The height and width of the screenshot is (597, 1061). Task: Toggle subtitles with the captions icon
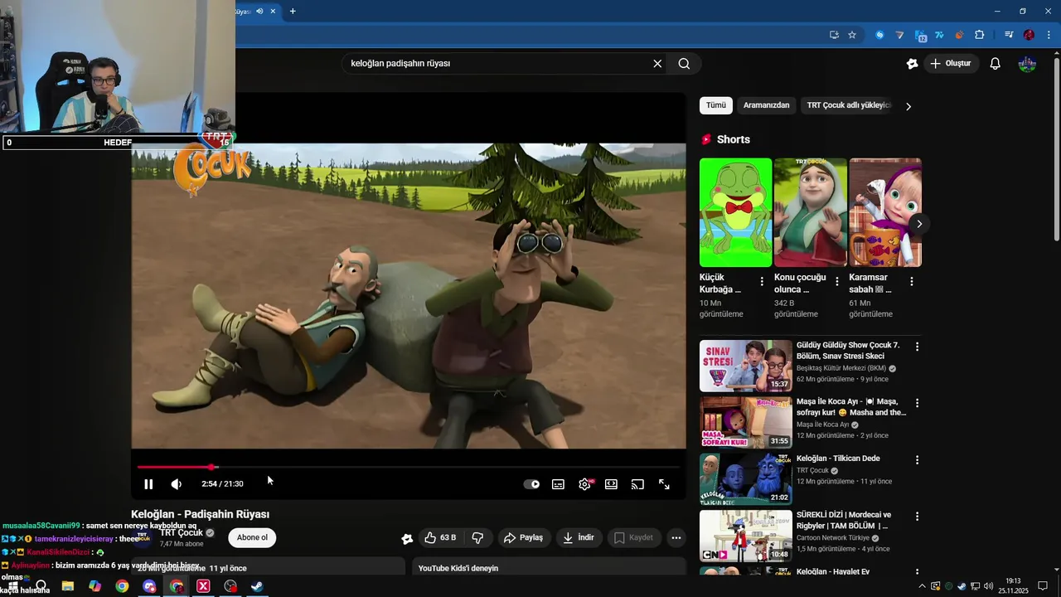click(x=559, y=484)
